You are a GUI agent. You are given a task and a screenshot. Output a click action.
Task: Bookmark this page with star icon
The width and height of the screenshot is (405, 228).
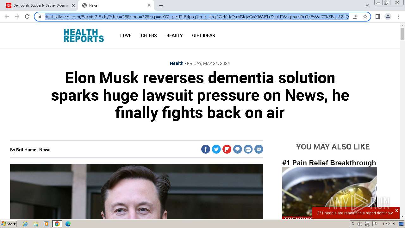click(x=365, y=16)
